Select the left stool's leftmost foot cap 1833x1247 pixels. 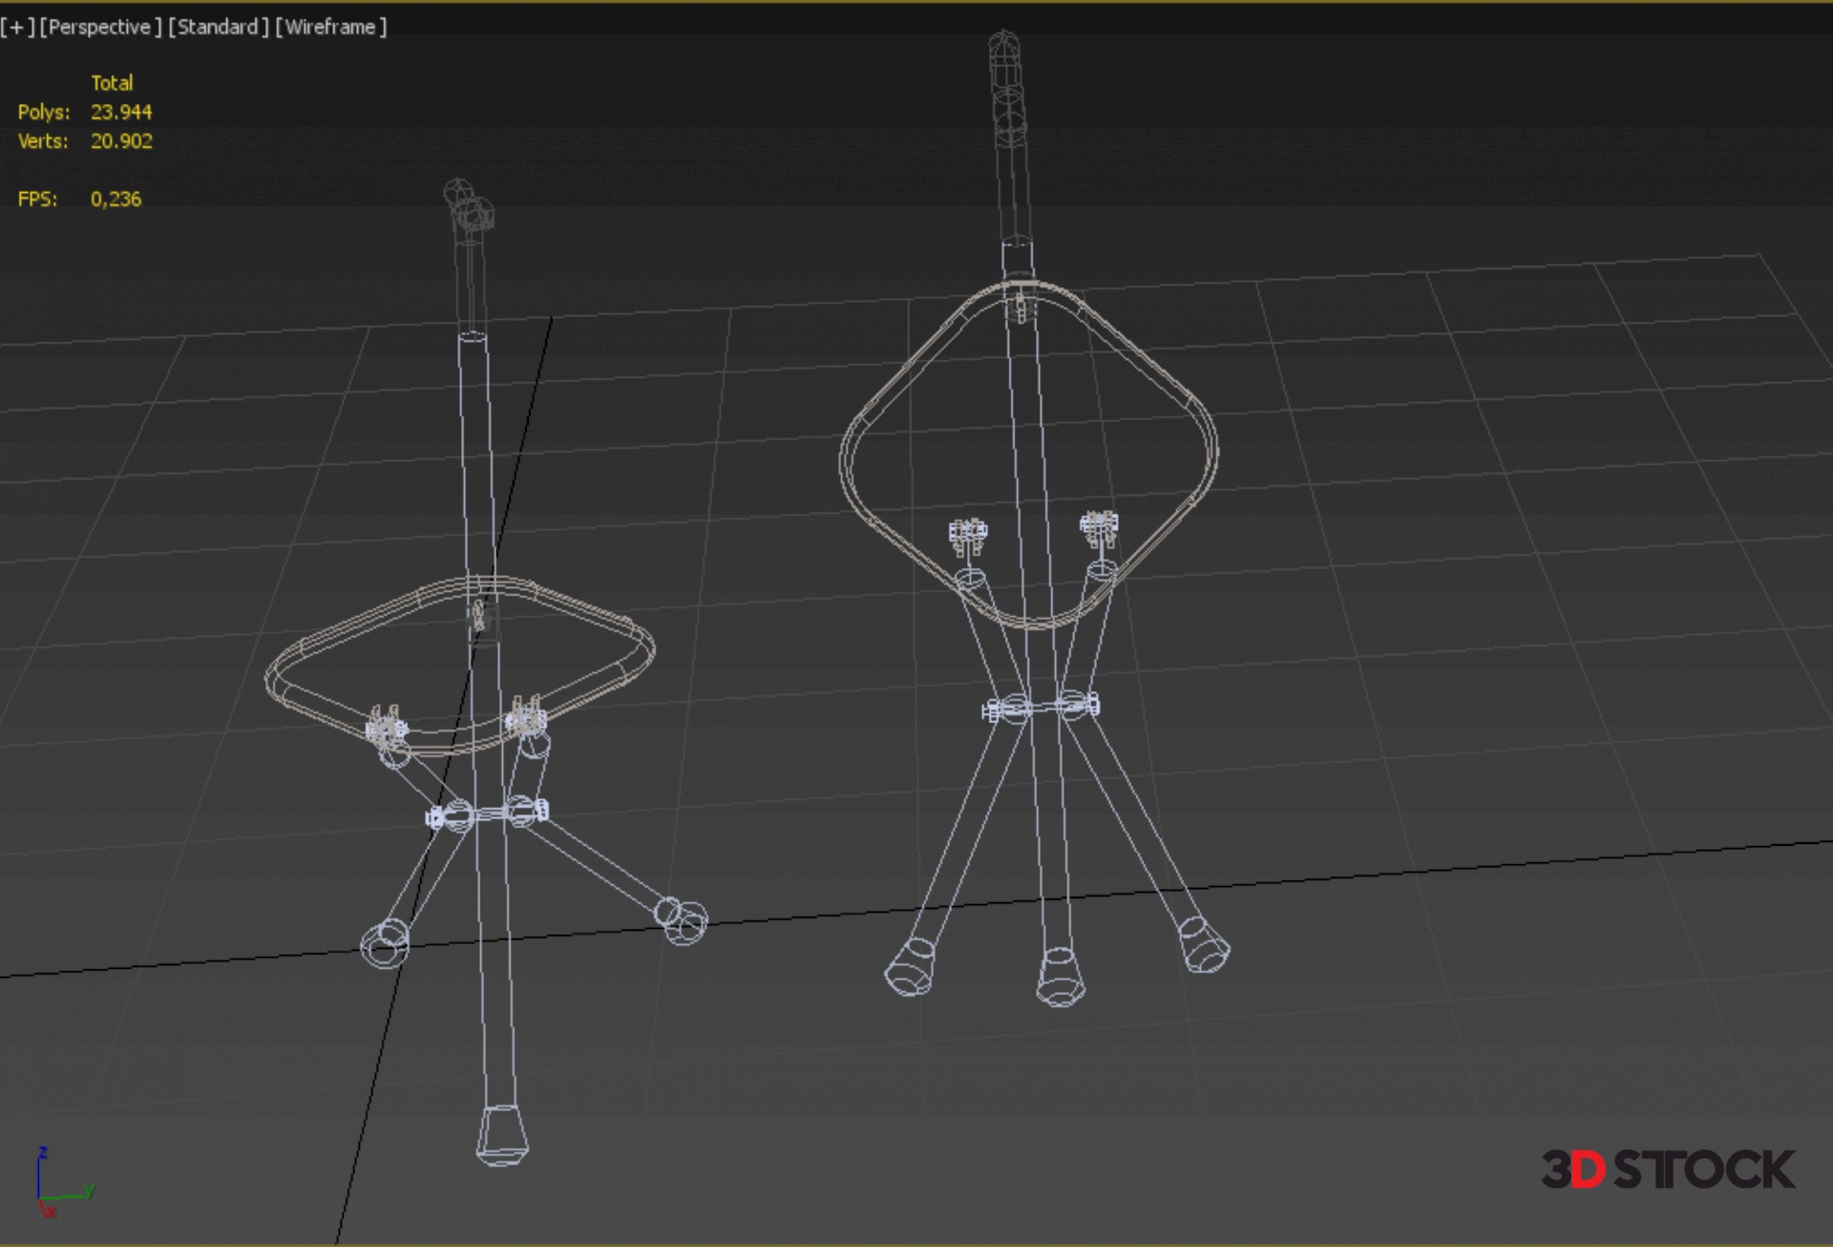[385, 942]
